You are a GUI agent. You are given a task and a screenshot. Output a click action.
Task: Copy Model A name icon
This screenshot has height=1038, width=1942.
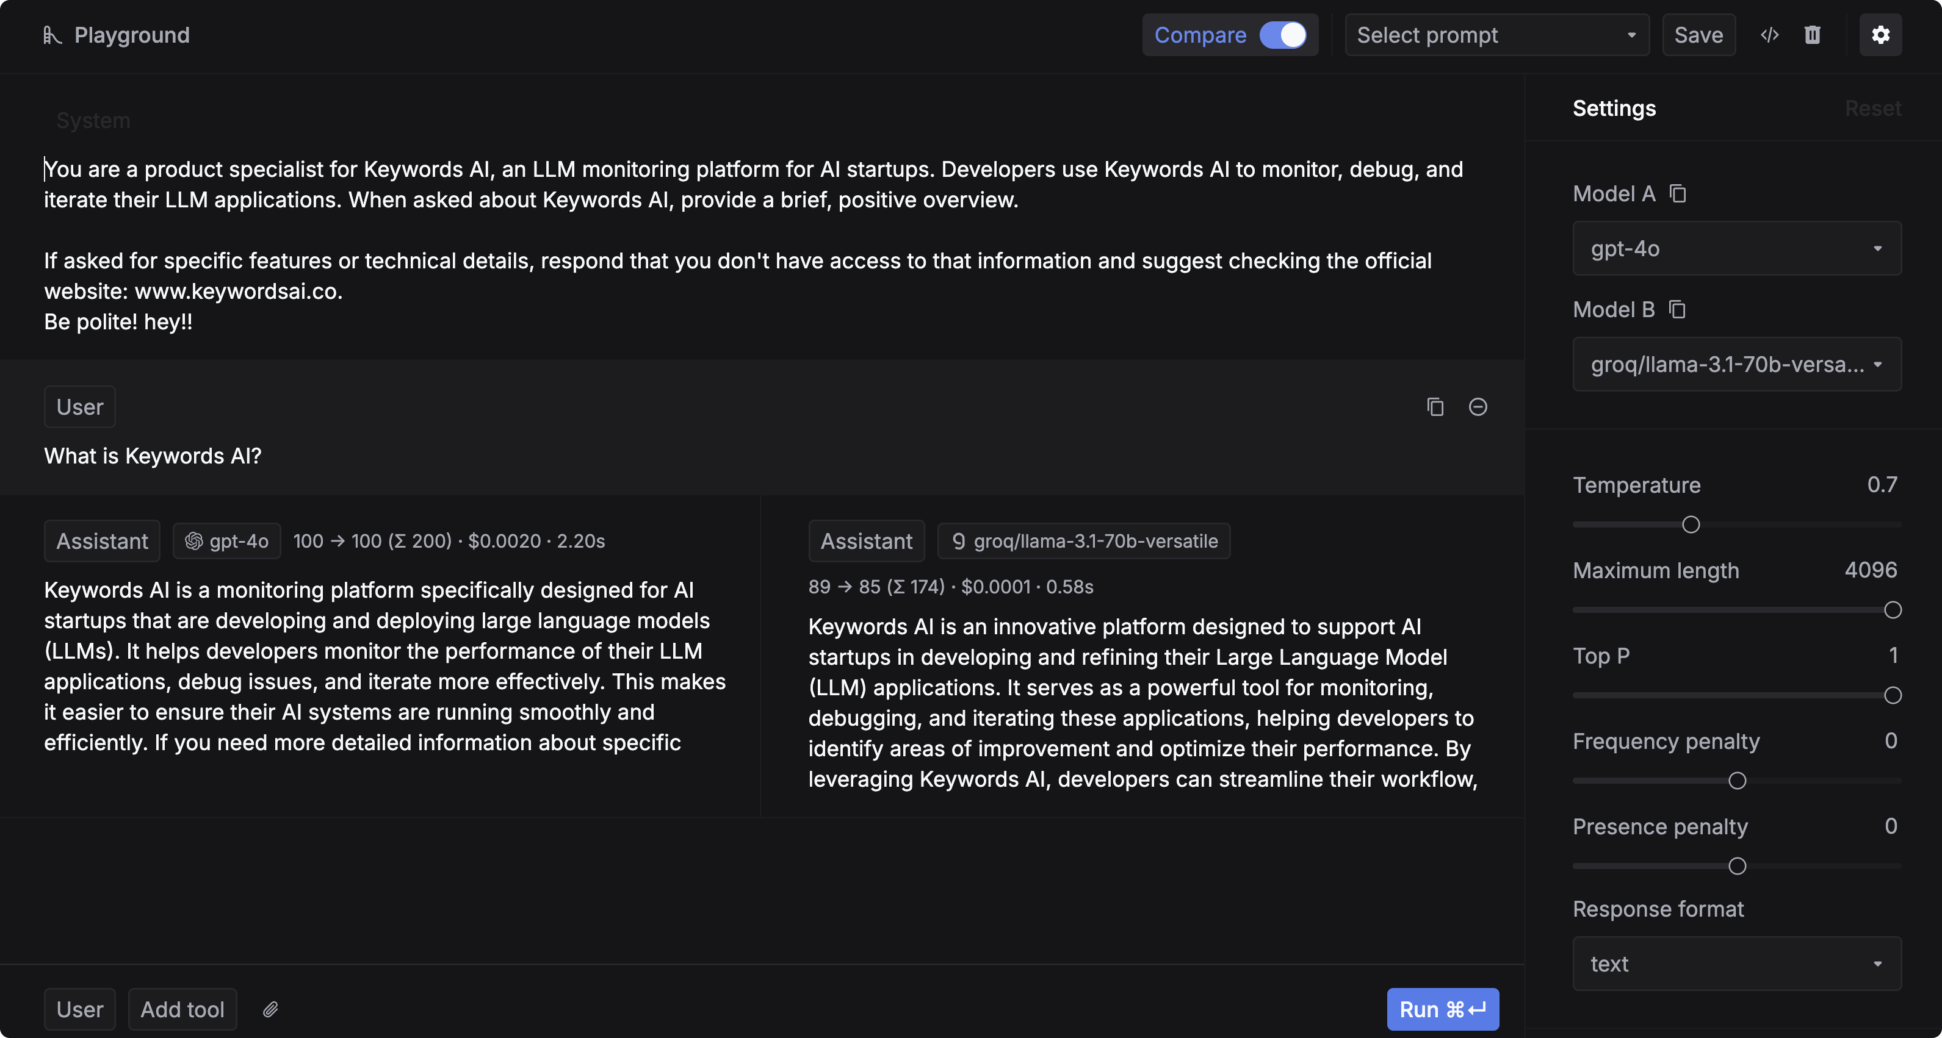(x=1677, y=193)
